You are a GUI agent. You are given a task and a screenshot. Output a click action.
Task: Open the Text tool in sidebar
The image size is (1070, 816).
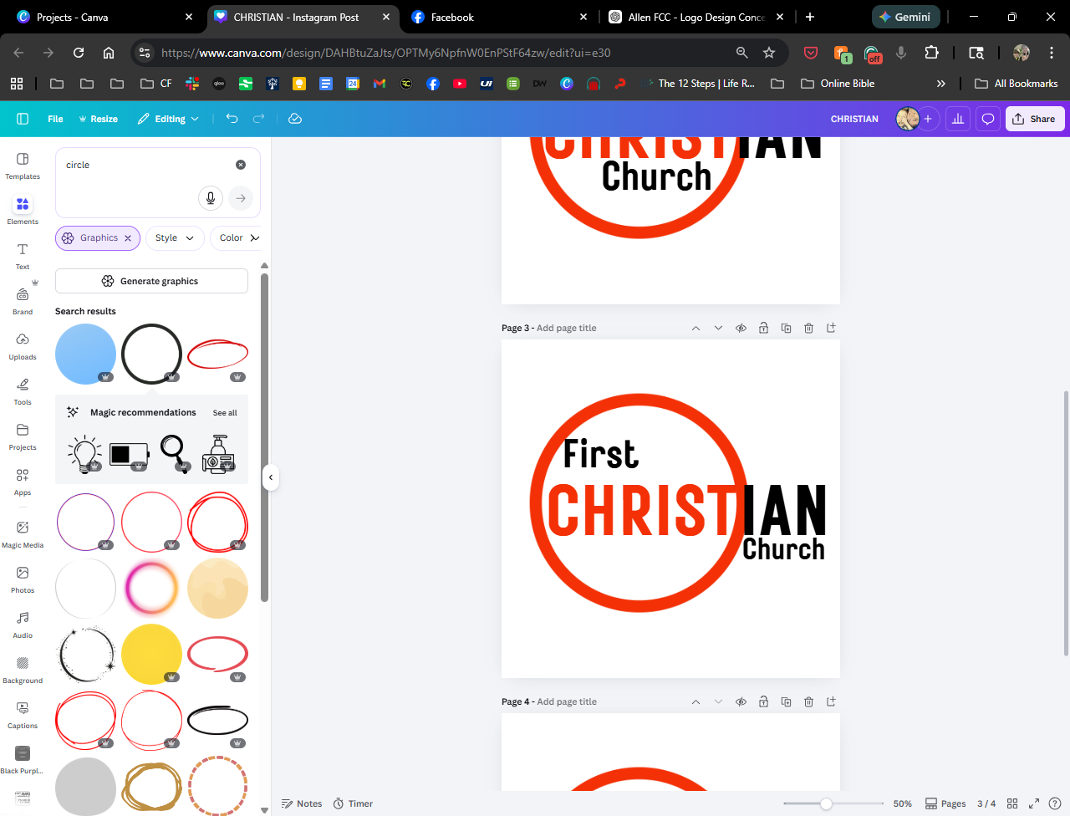23,255
